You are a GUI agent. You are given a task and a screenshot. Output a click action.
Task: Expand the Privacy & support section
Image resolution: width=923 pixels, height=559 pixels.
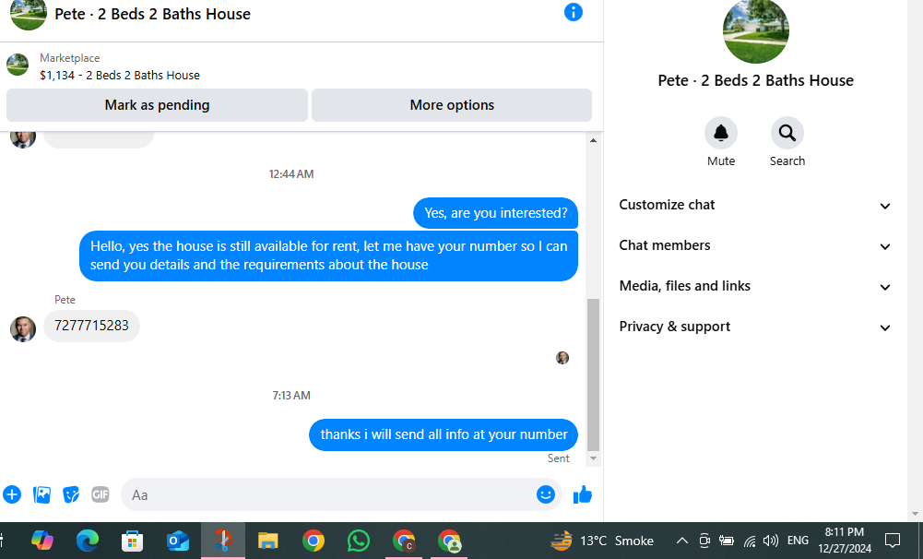click(x=754, y=327)
